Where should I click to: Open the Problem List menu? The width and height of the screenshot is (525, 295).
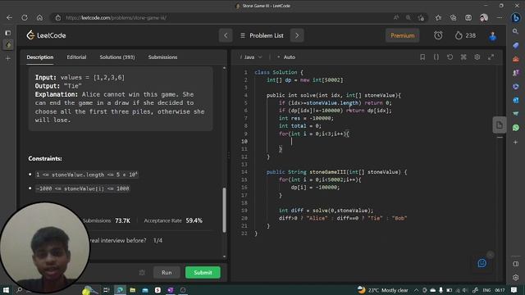(x=262, y=35)
